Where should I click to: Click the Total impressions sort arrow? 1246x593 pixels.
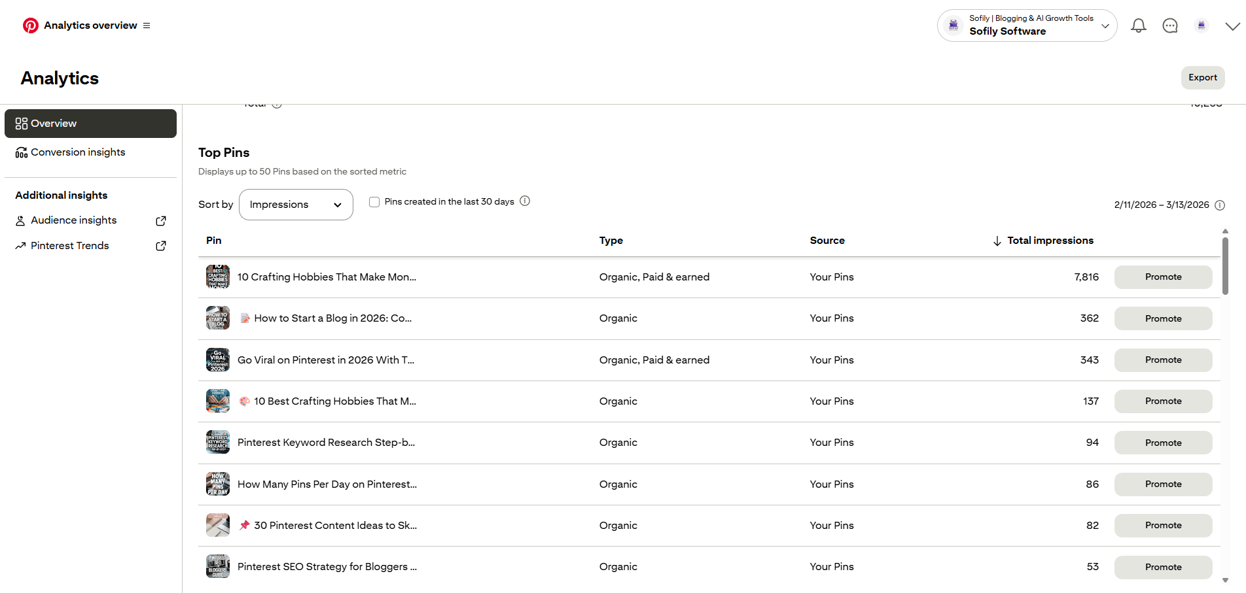[x=997, y=241]
